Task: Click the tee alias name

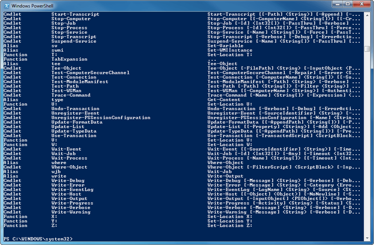Action: click(56, 64)
